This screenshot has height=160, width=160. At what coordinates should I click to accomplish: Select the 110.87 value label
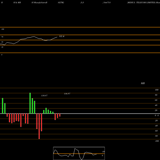[x=44, y=96]
